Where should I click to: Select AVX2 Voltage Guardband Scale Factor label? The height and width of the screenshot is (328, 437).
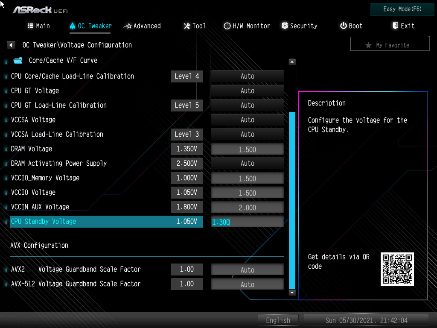coord(76,269)
